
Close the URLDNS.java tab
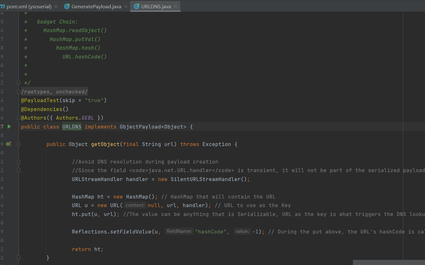pos(175,6)
